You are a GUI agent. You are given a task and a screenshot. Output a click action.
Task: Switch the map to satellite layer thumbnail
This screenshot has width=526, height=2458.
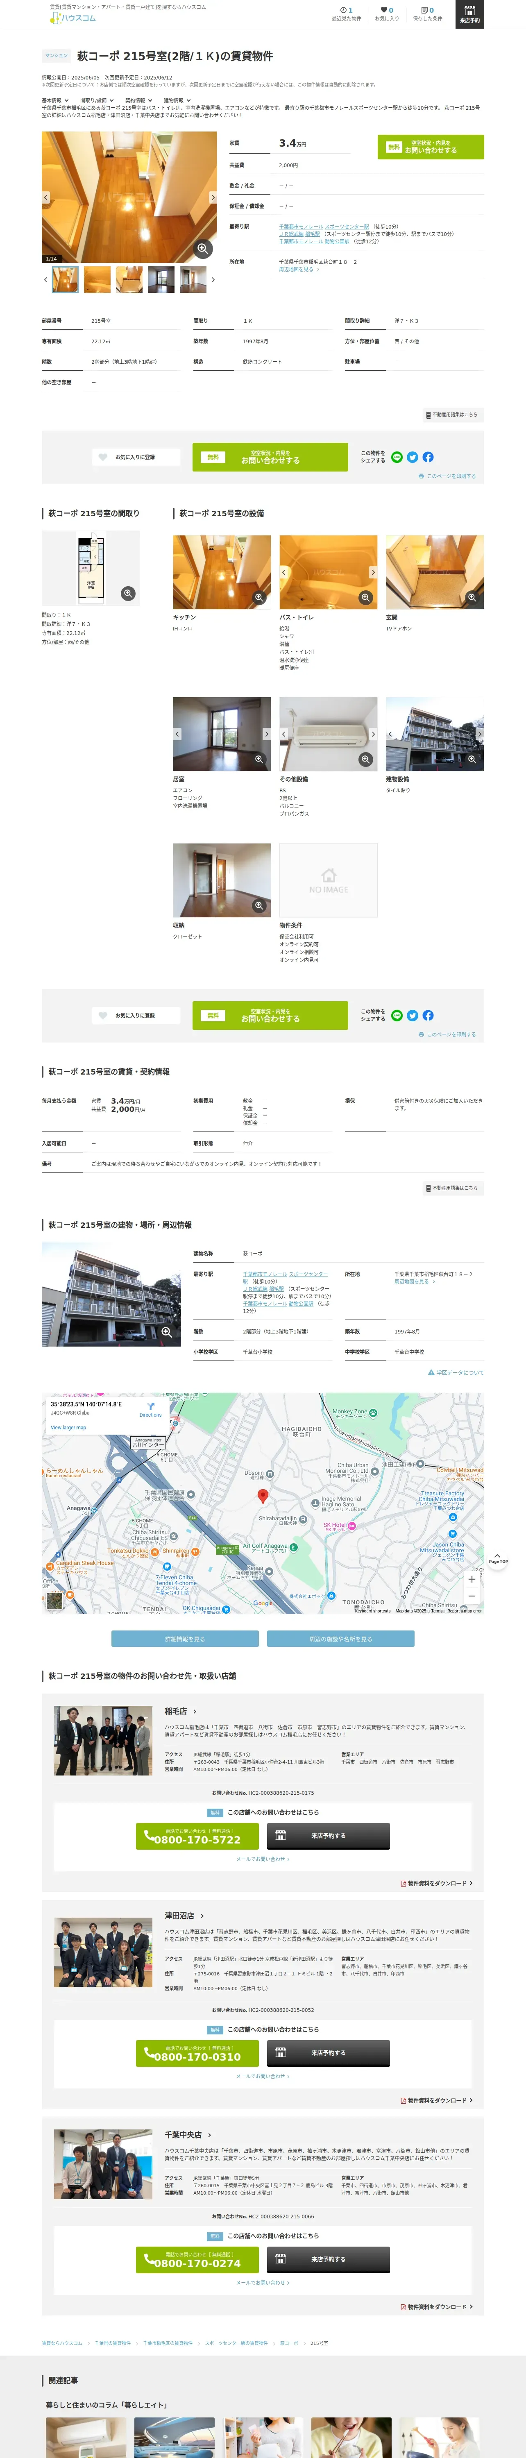55,1600
